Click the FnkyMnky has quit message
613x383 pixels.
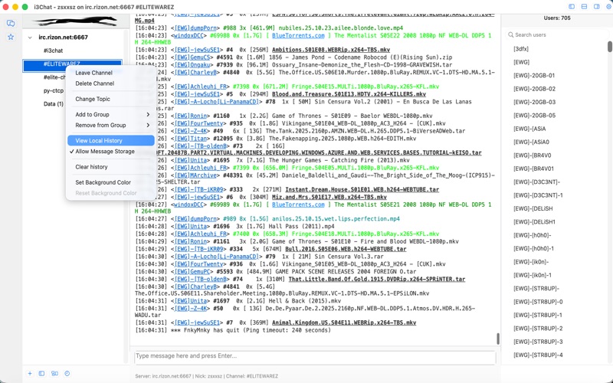(x=251, y=330)
